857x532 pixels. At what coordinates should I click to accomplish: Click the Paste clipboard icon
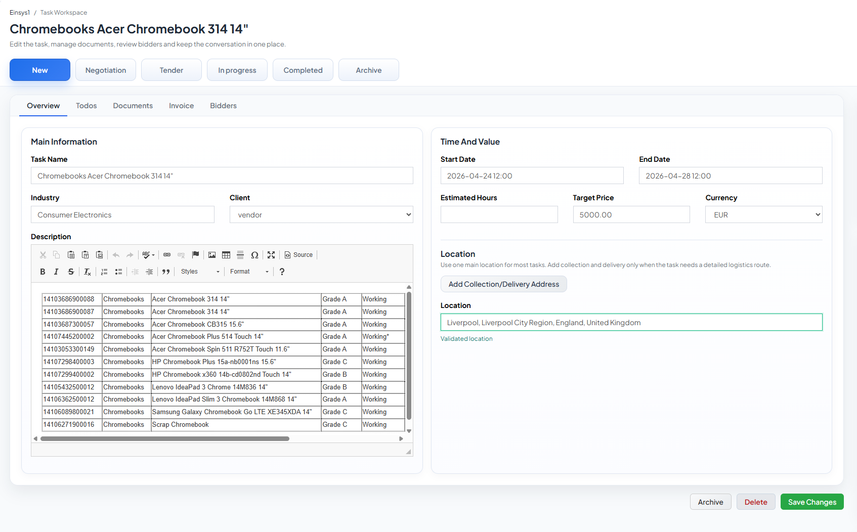coord(71,255)
